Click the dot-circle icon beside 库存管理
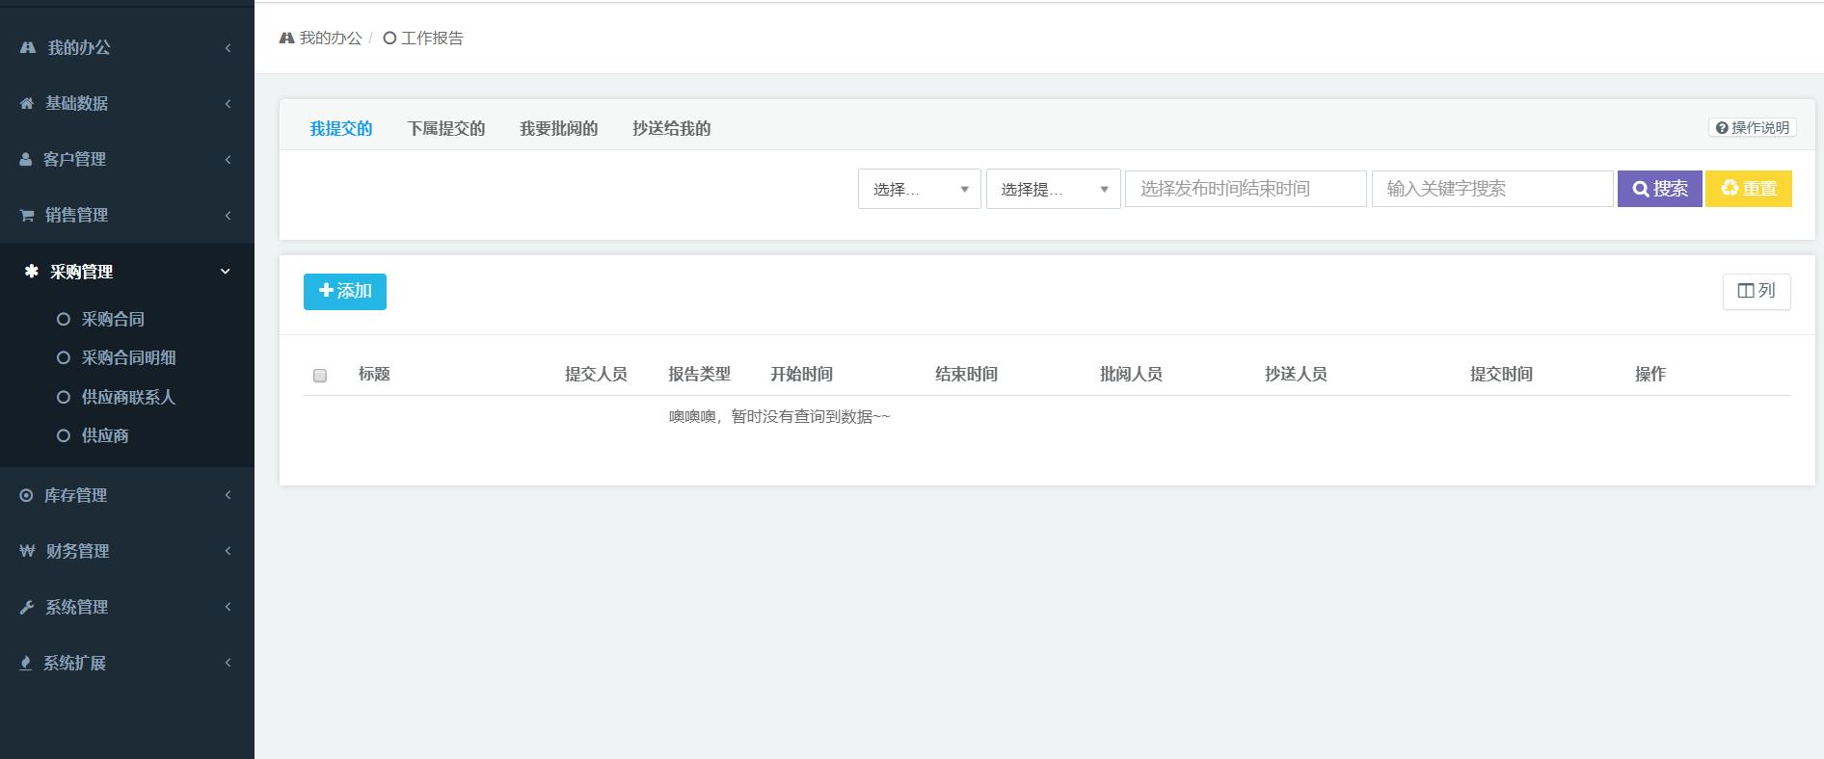This screenshot has height=759, width=1824. [26, 495]
